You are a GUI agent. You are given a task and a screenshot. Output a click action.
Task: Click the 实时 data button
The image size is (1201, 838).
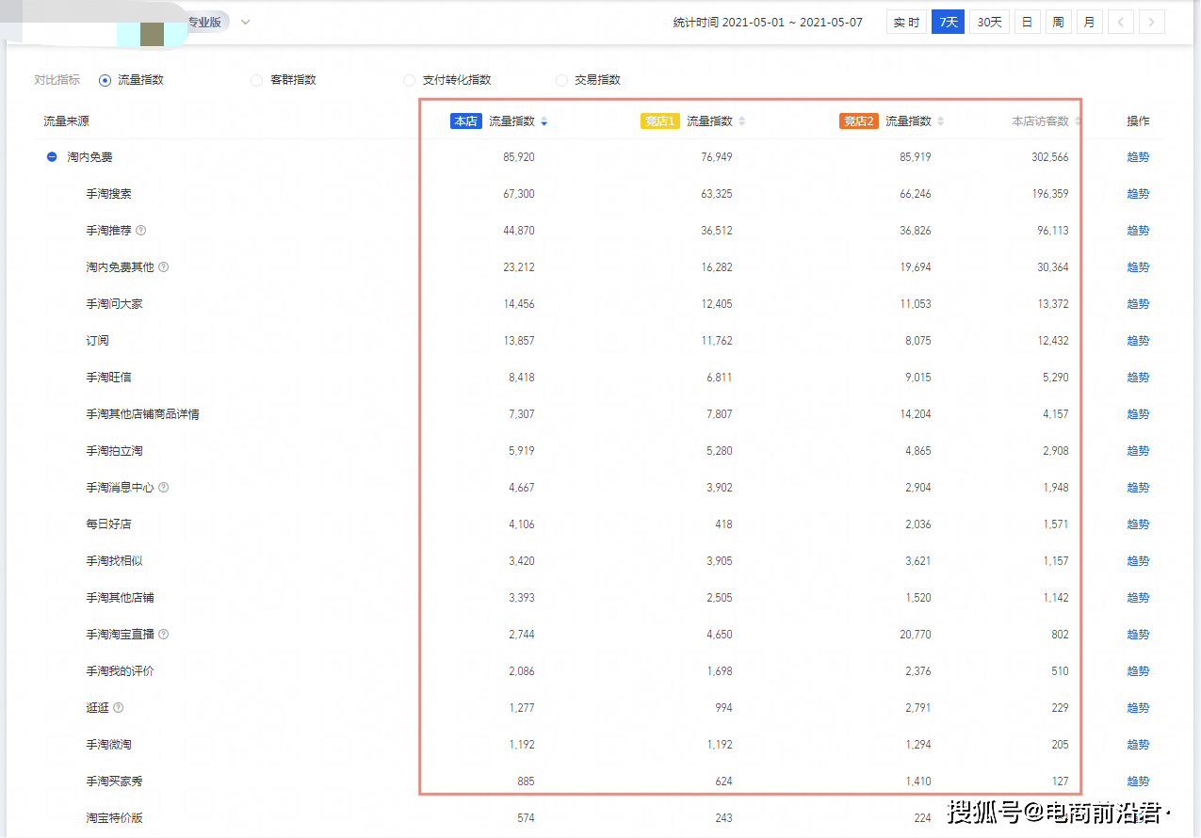click(x=905, y=21)
